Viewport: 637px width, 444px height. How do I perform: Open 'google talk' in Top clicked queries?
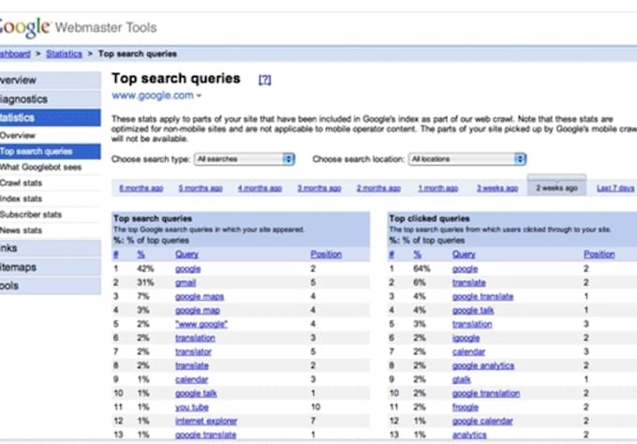tap(473, 310)
